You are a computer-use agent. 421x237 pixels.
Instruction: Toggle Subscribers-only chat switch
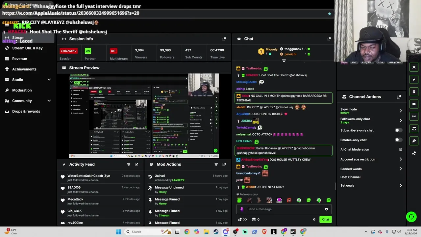398,130
